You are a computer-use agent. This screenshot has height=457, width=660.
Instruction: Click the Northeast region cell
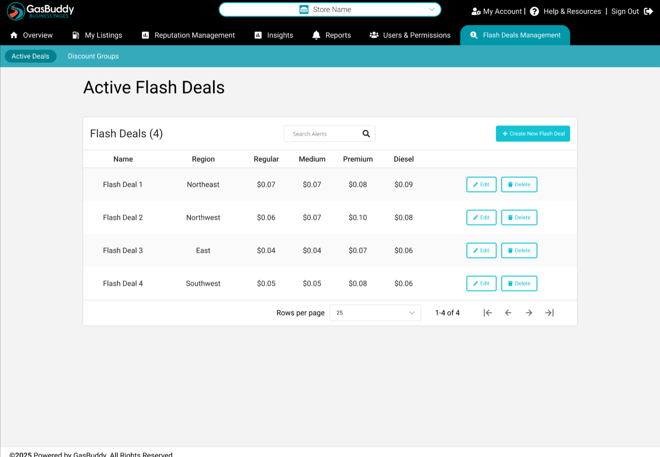tap(203, 184)
